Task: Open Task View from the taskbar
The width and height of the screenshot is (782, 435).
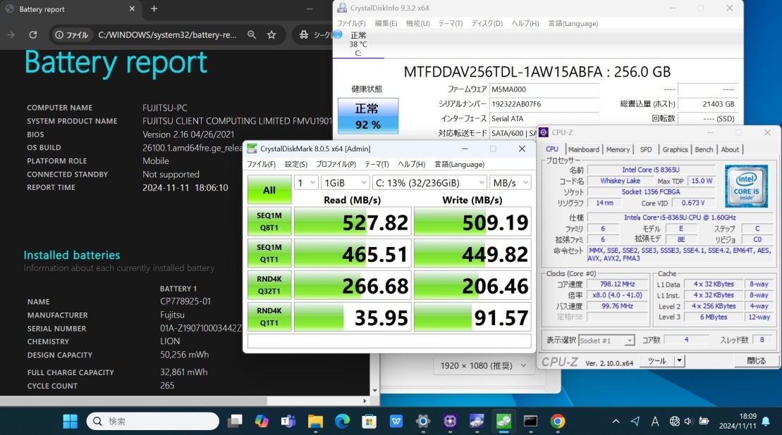Action: pos(234,421)
